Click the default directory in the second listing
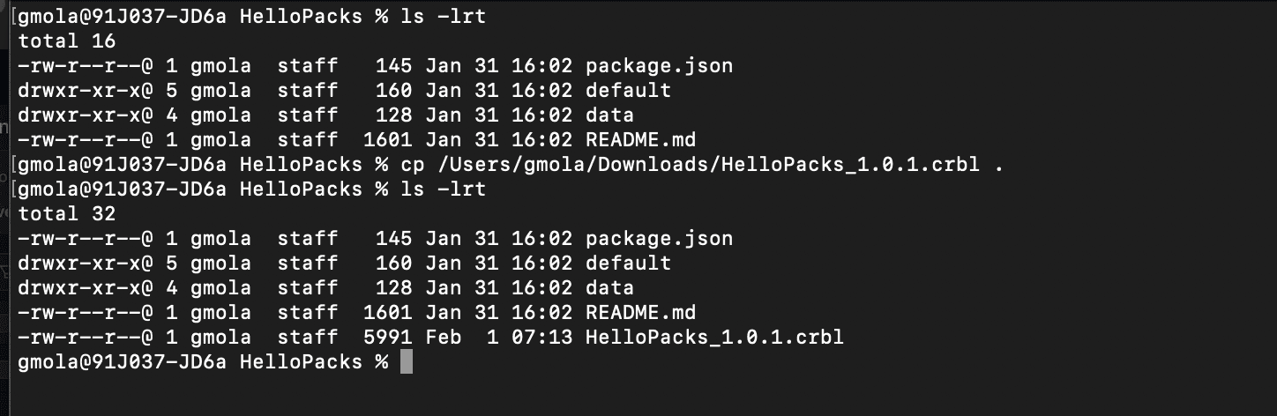The width and height of the screenshot is (1277, 416). (628, 264)
